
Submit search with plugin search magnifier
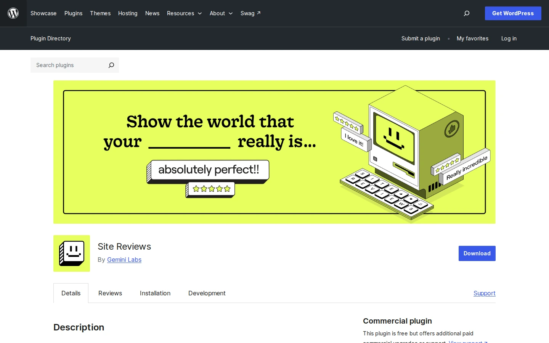[111, 65]
